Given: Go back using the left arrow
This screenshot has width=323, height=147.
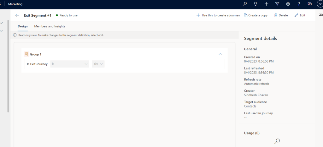Looking at the screenshot, I should 17,15.
